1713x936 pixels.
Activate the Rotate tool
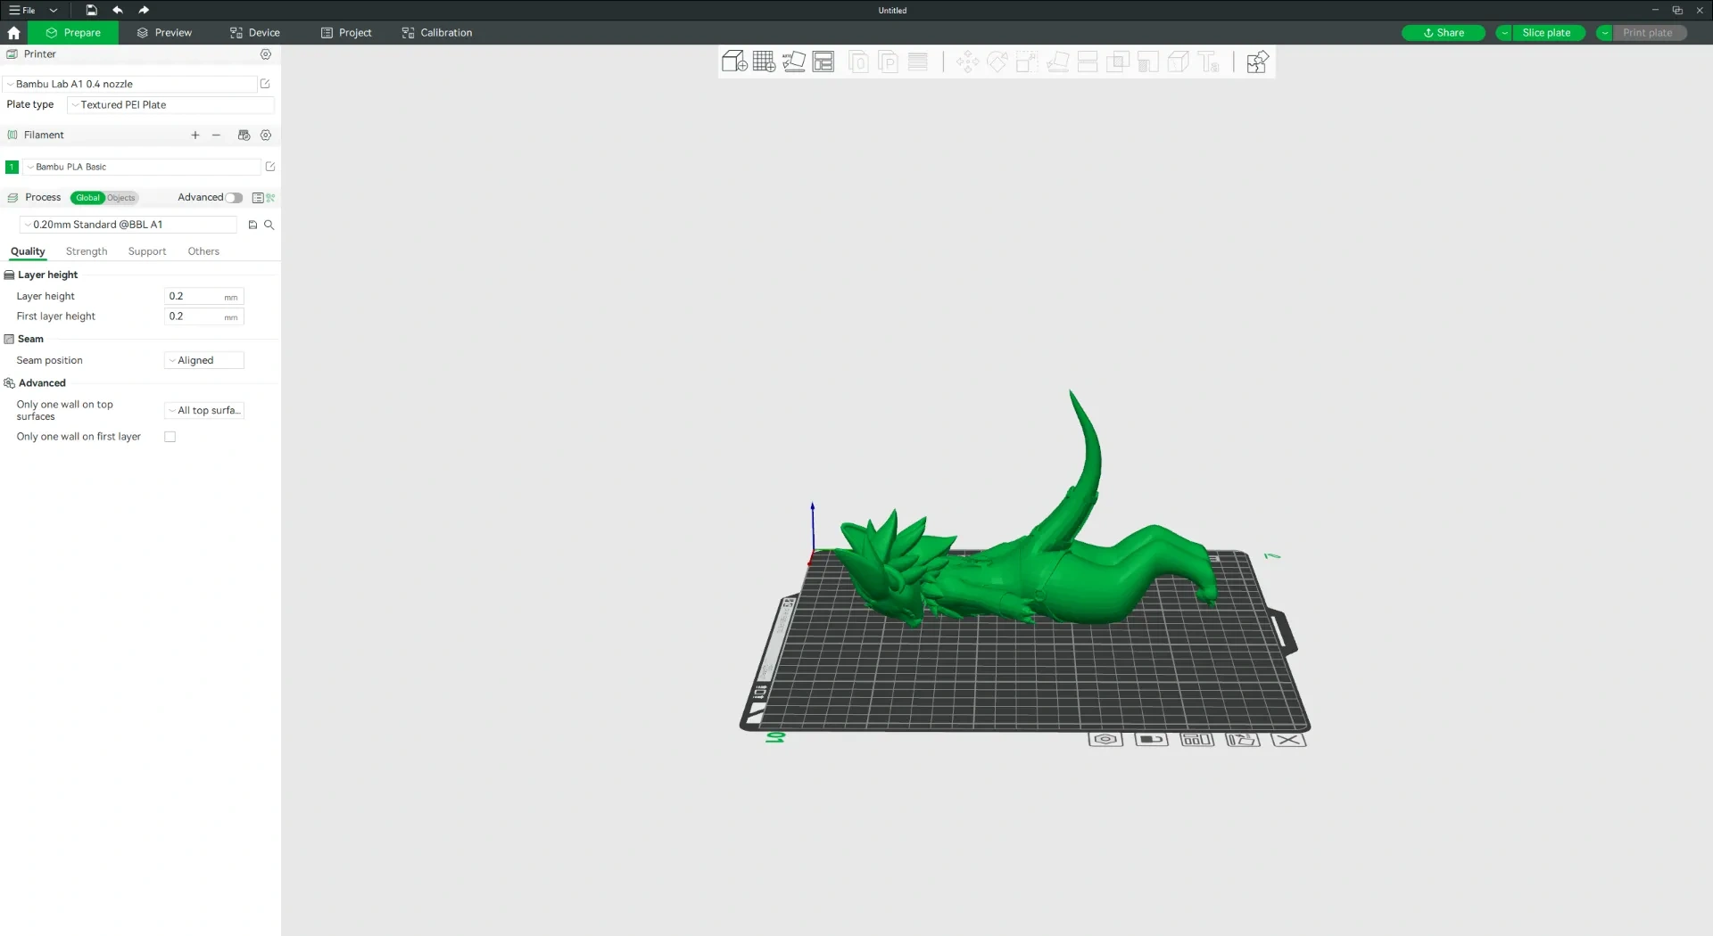pos(997,62)
